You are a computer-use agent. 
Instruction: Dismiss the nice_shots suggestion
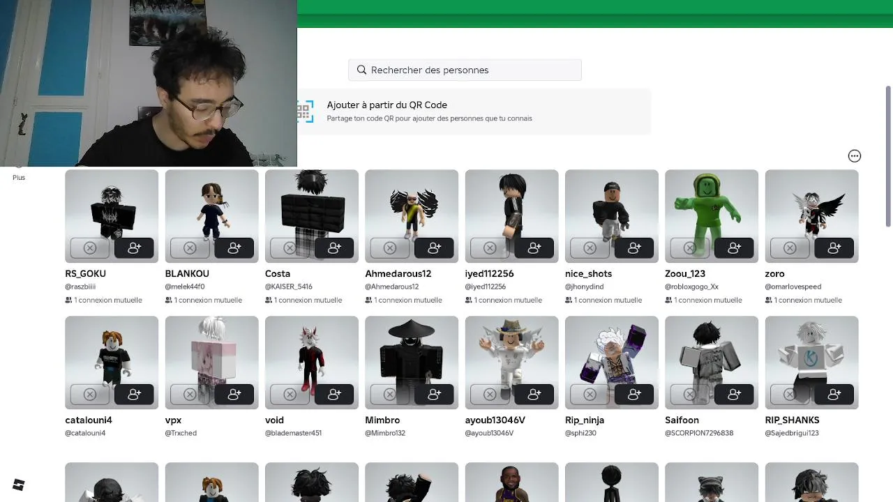click(x=590, y=248)
